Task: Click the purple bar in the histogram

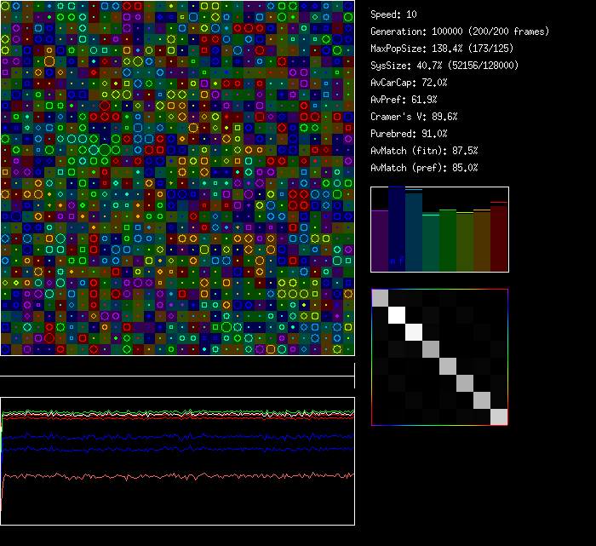Action: pyautogui.click(x=380, y=241)
